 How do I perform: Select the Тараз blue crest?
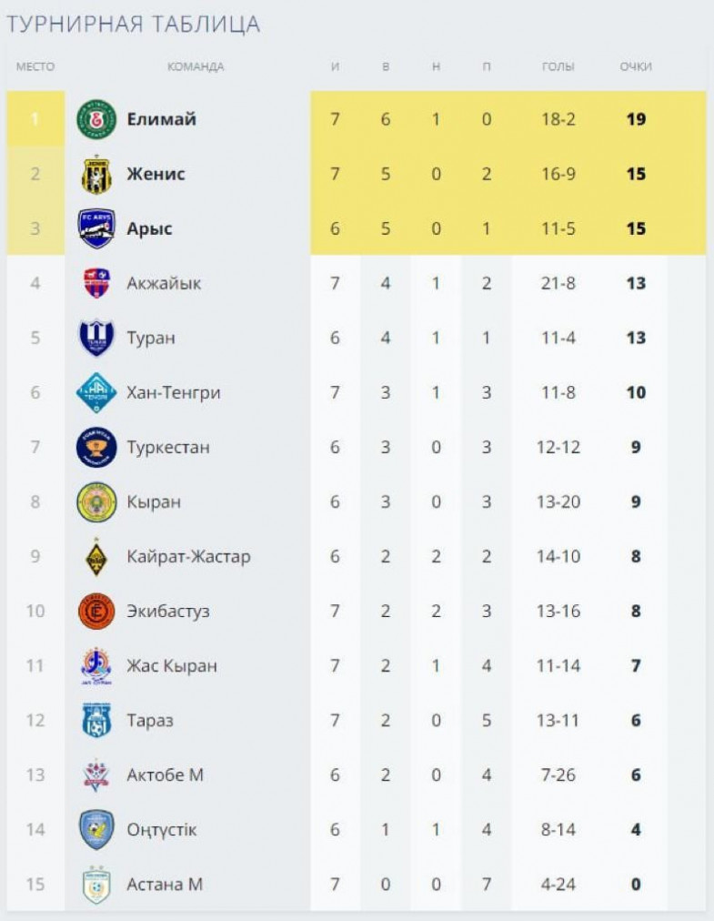pyautogui.click(x=96, y=720)
